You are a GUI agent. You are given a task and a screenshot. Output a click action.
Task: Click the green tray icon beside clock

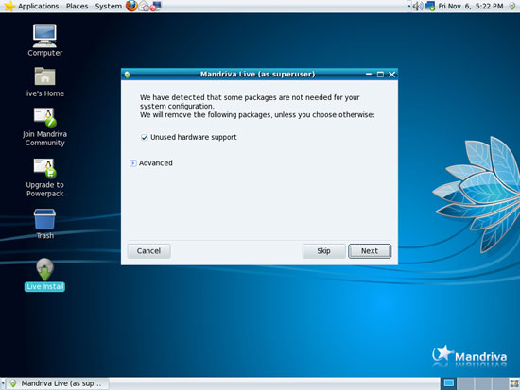tap(512, 6)
